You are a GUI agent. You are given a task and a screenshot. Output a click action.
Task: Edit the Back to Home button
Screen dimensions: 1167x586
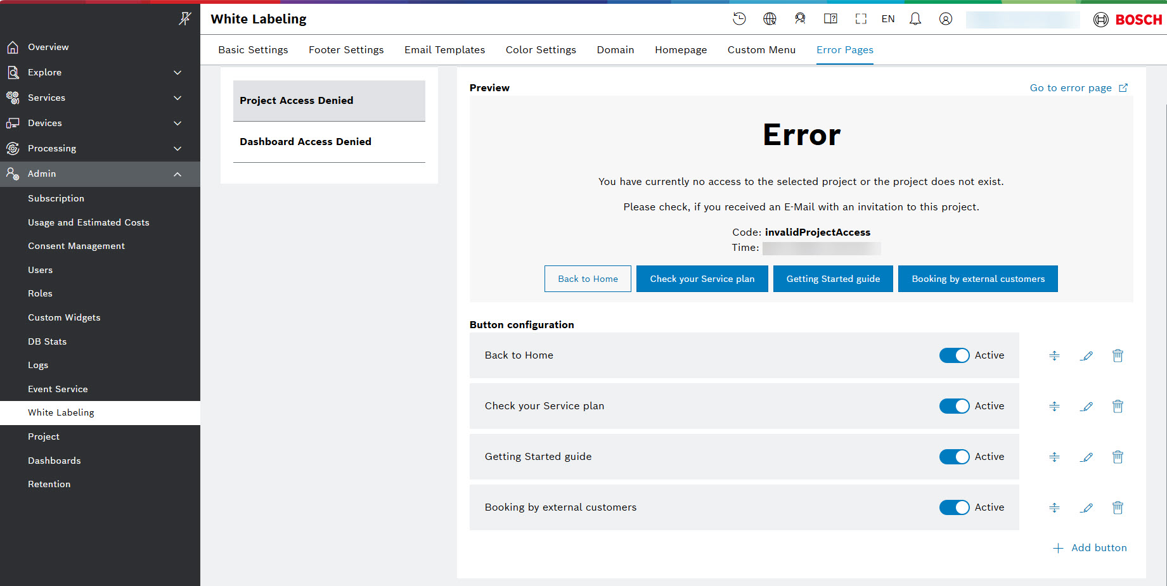[x=1086, y=356]
